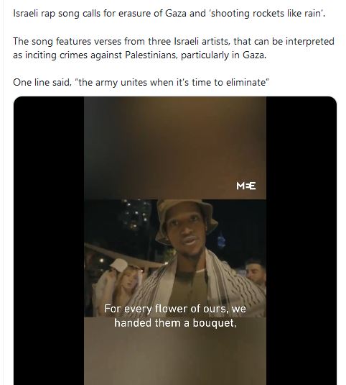Click the words 'particularly in Gaza'
This screenshot has height=385, width=346.
(223, 55)
